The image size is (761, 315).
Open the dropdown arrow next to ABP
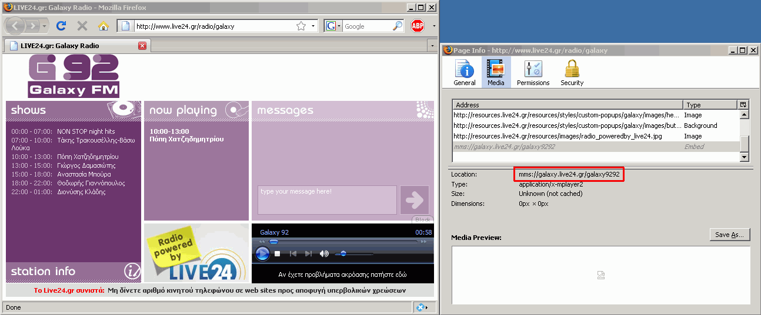tap(434, 26)
